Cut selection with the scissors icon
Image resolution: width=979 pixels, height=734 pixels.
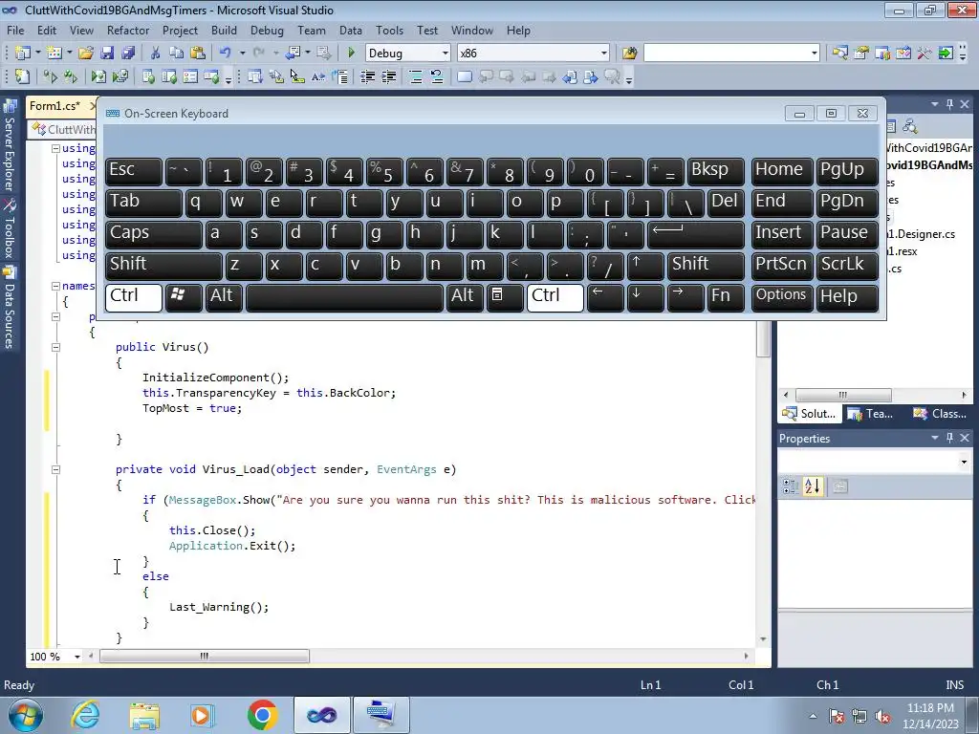(x=156, y=54)
